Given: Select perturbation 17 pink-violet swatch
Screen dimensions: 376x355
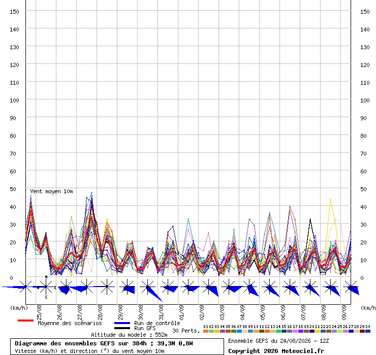Looking at the screenshot, I should [x=295, y=331].
